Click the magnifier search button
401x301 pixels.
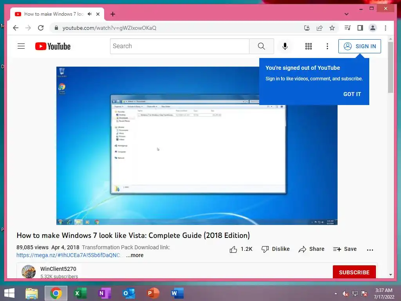[x=261, y=46]
